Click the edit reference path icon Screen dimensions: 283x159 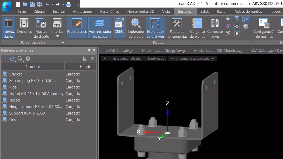(20, 59)
